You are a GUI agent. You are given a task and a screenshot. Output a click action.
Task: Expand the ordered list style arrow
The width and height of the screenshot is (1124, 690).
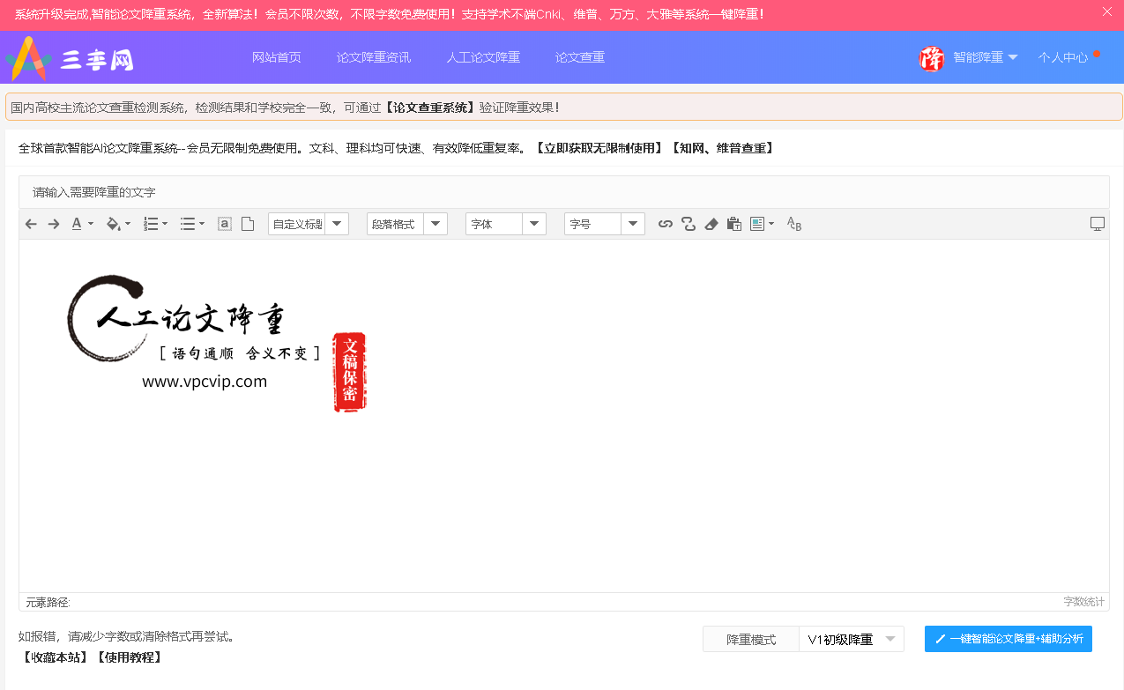tap(165, 224)
